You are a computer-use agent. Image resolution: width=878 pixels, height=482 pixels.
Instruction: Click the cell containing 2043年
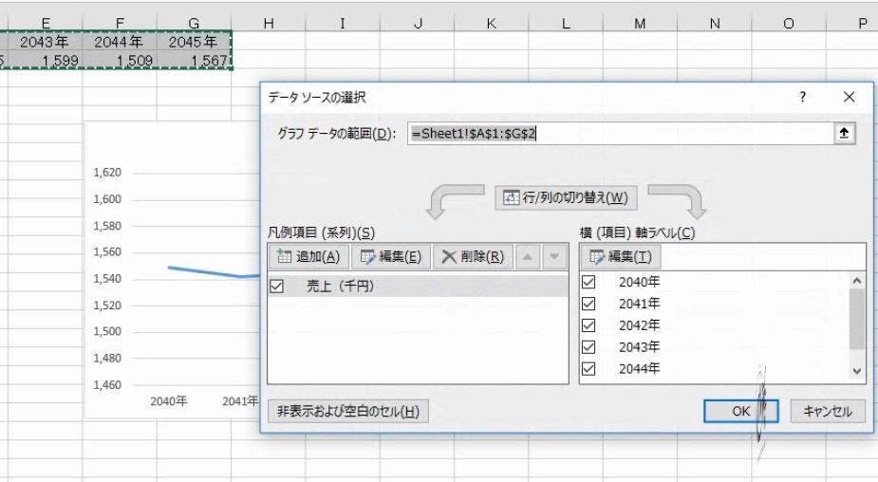(x=45, y=42)
